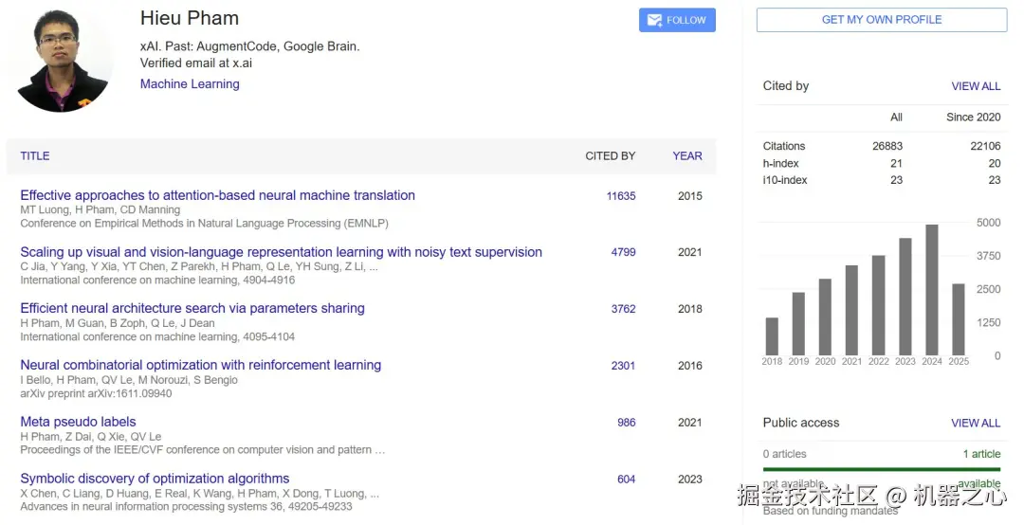Click the 2024 bar in citations chart

point(932,289)
